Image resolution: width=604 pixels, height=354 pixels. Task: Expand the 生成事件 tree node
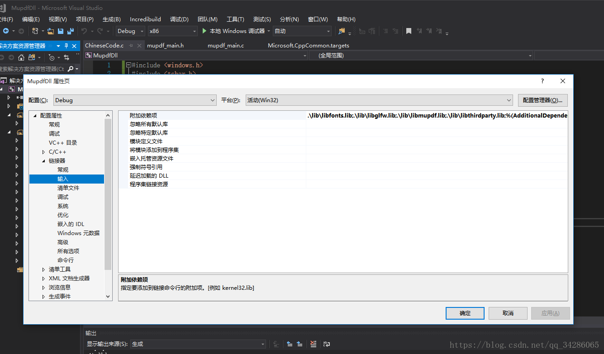click(43, 297)
